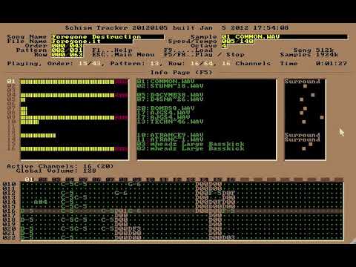The height and width of the screenshot is (267, 356).
Task: Select sample row '11:ATRANC~1.WAV'
Action: click(x=170, y=139)
